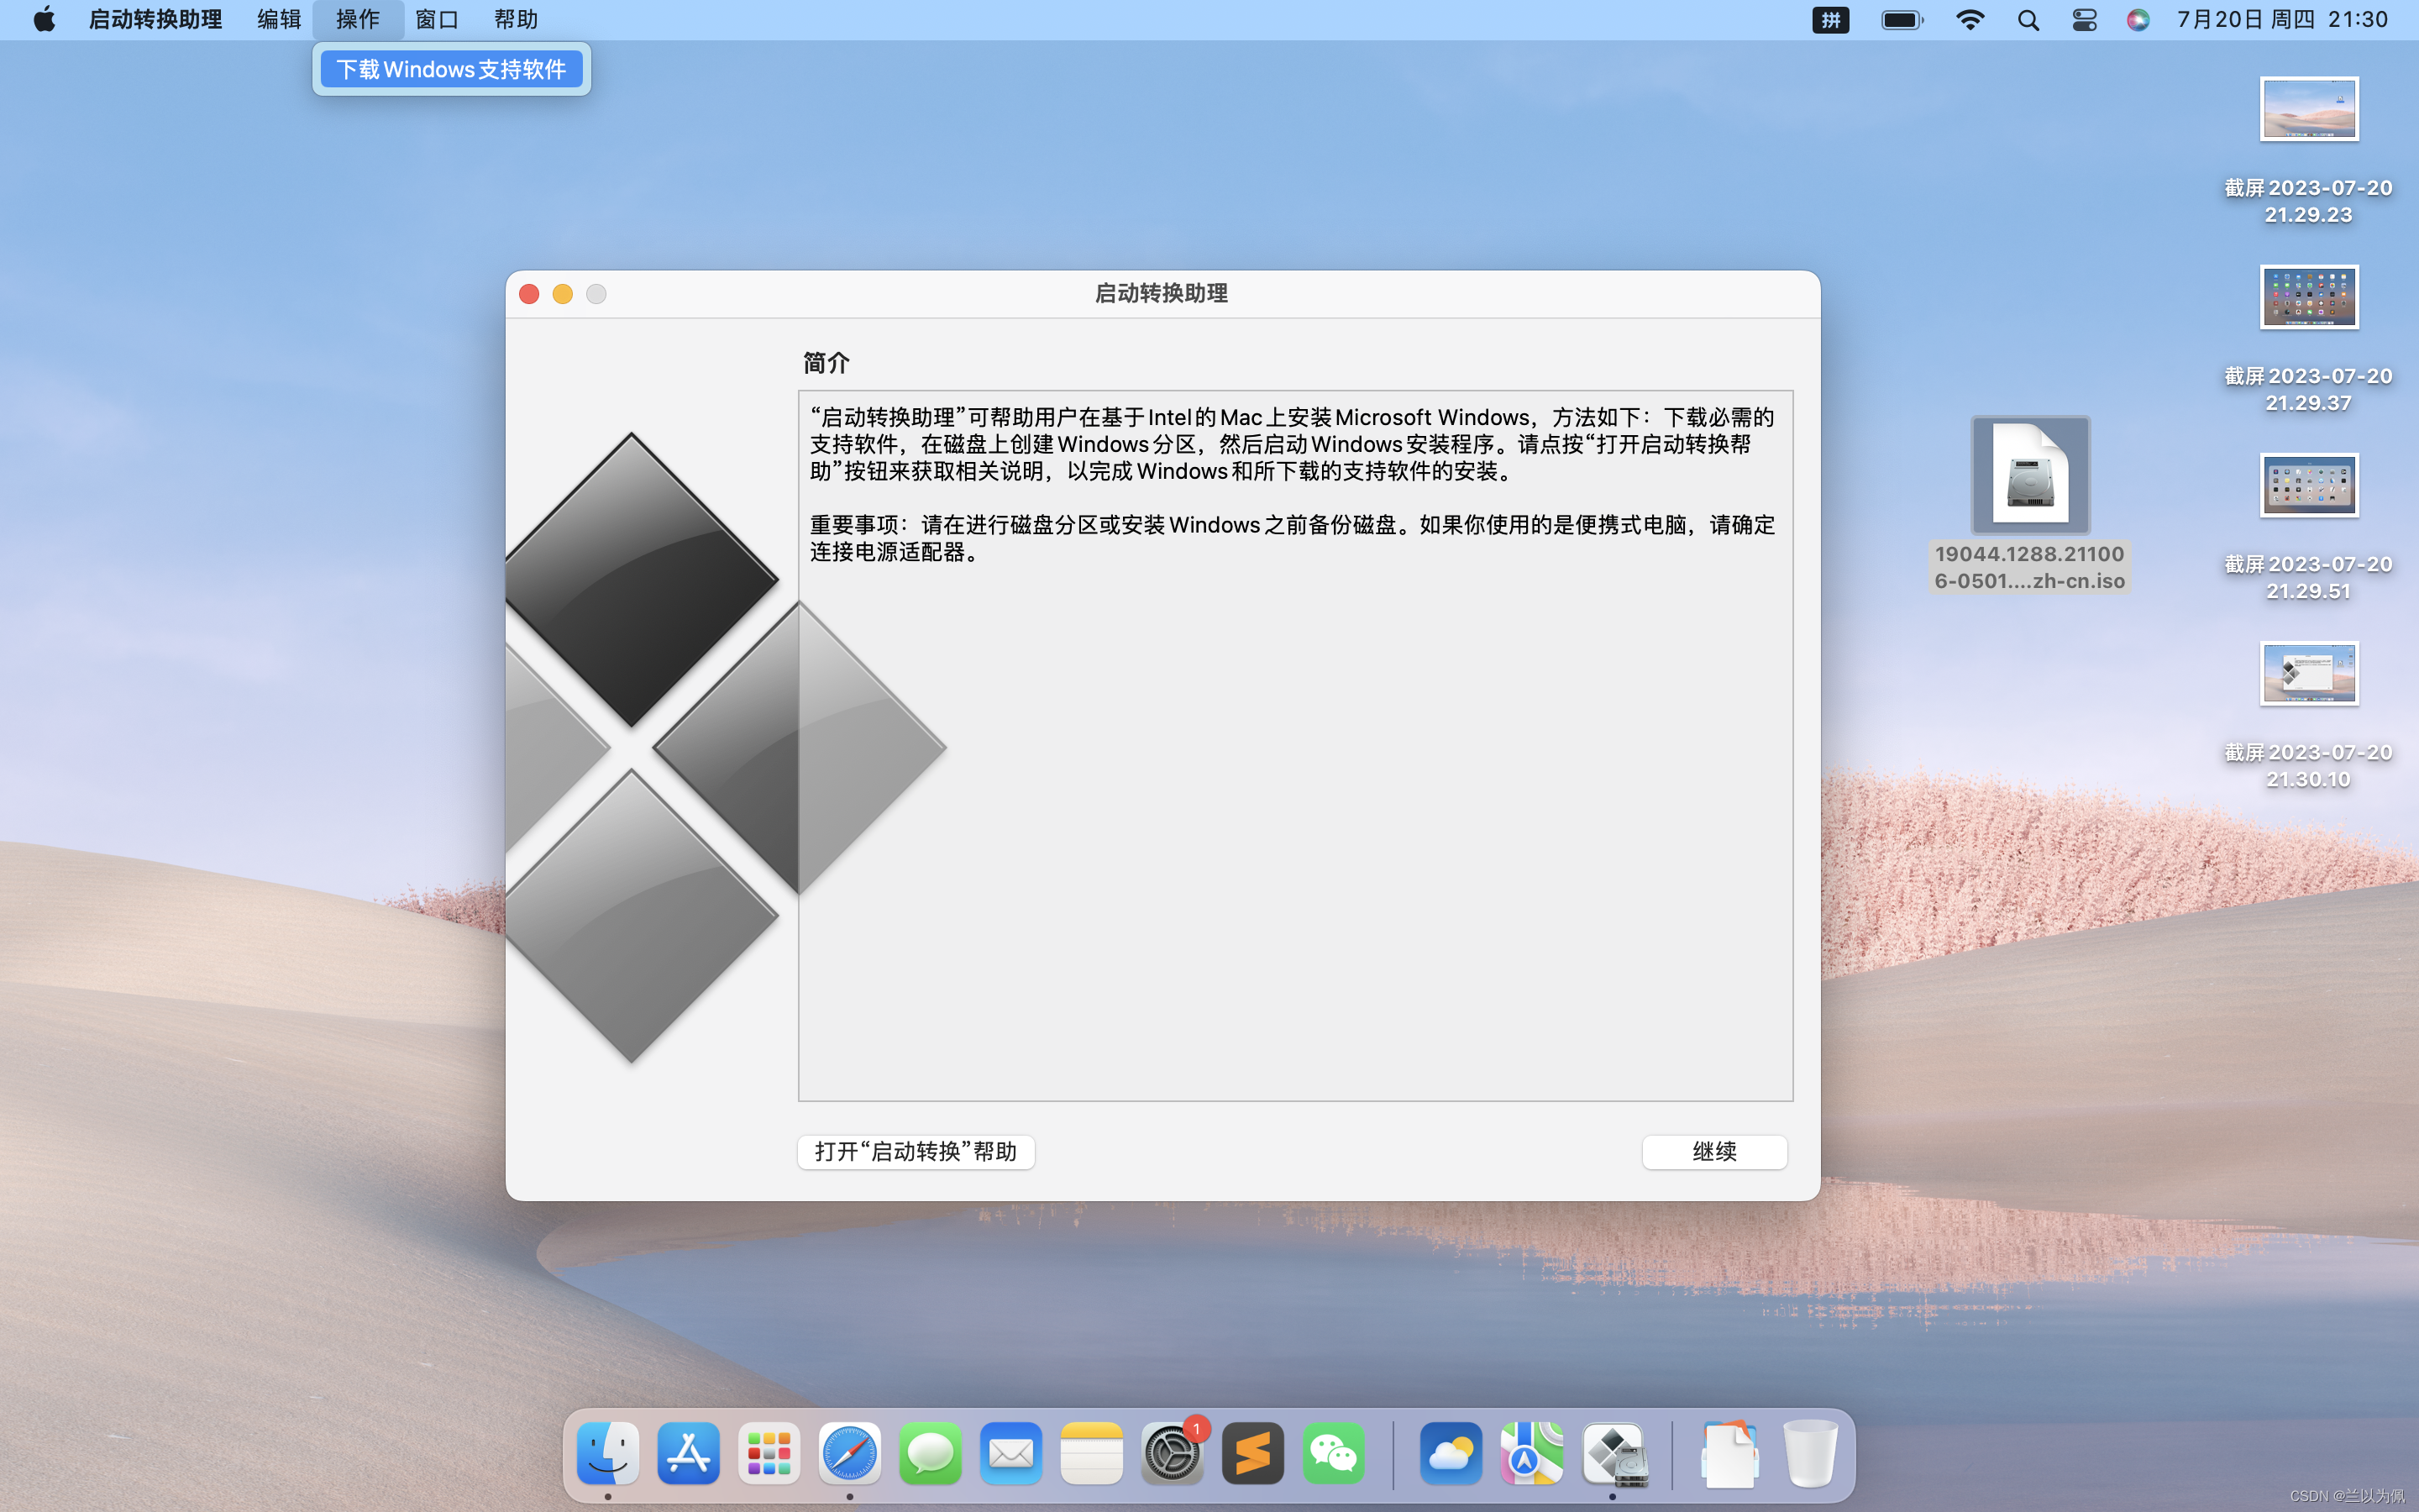Viewport: 2419px width, 1512px height.
Task: Open System Preferences with badge
Action: click(1173, 1453)
